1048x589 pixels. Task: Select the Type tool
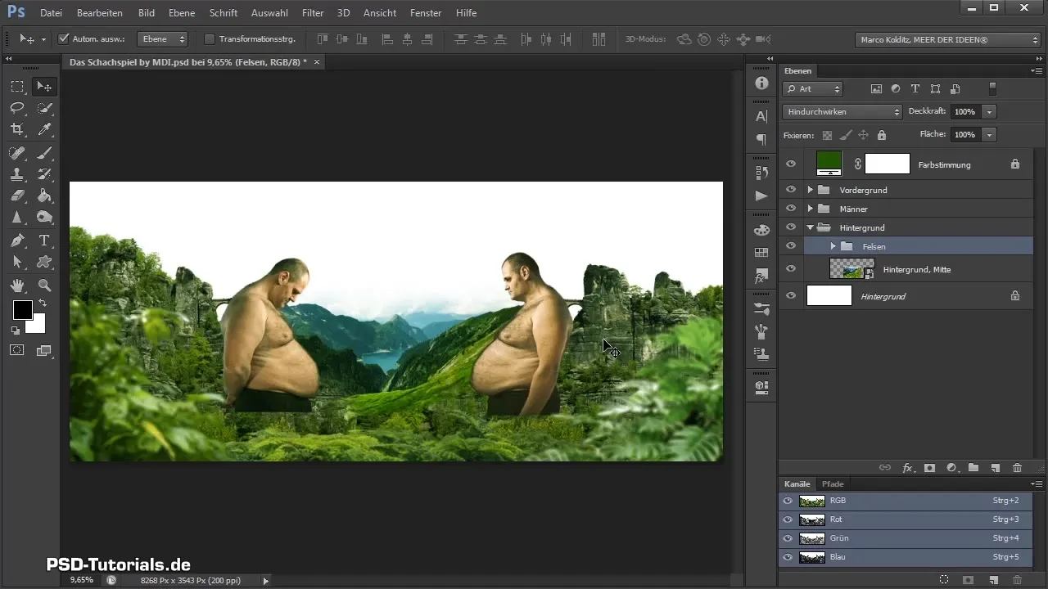pos(44,241)
